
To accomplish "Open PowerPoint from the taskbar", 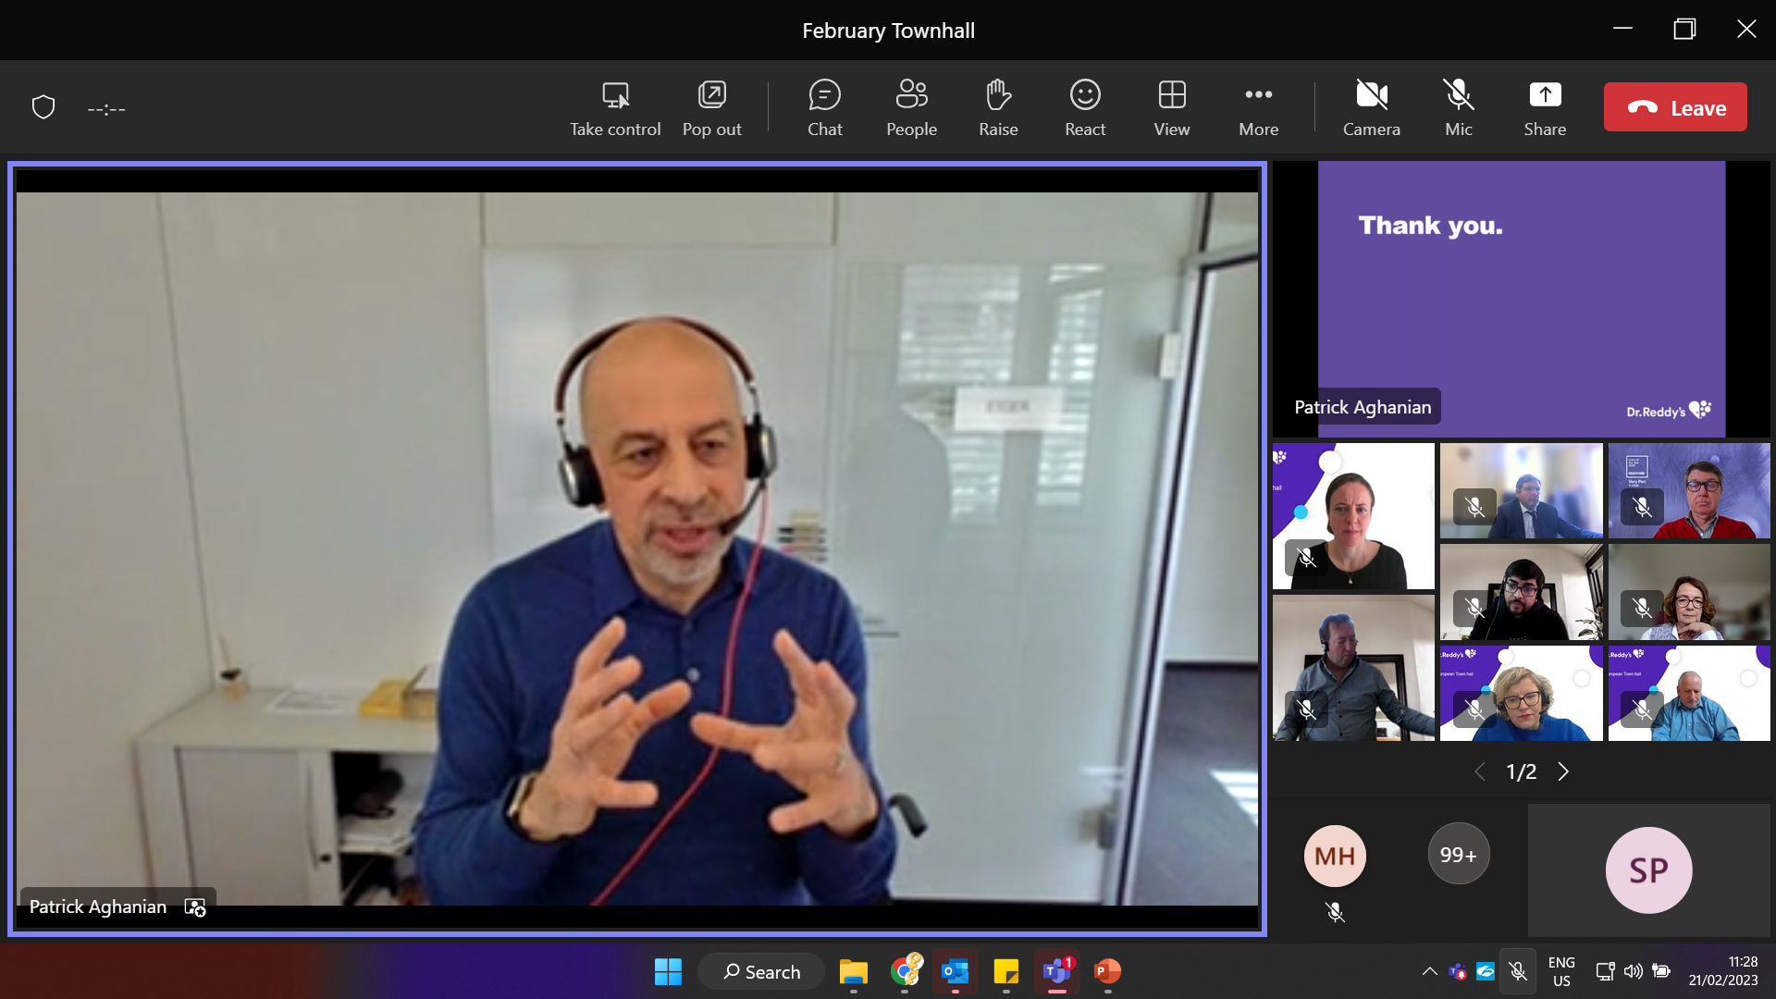I will [x=1107, y=971].
